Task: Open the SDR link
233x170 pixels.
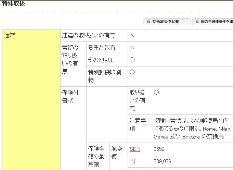Action: tap(134, 149)
